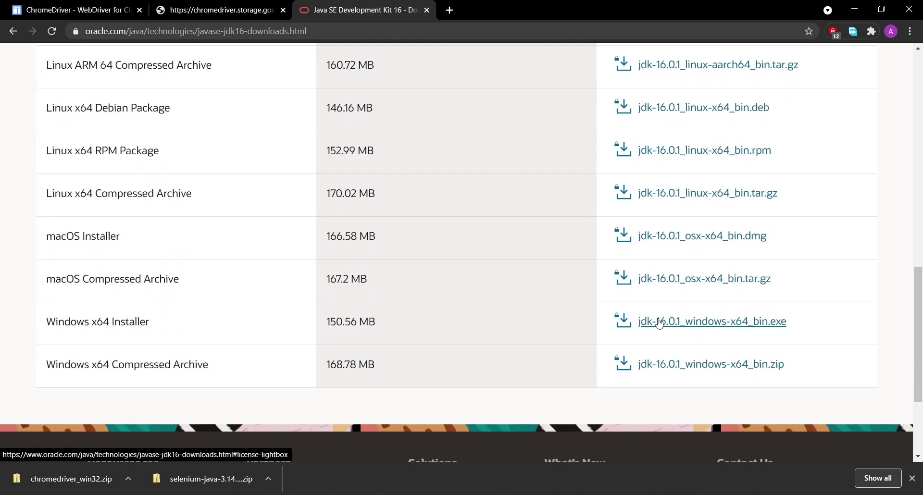
Task: Click download icon for windows-x64 zip
Action: pos(623,363)
